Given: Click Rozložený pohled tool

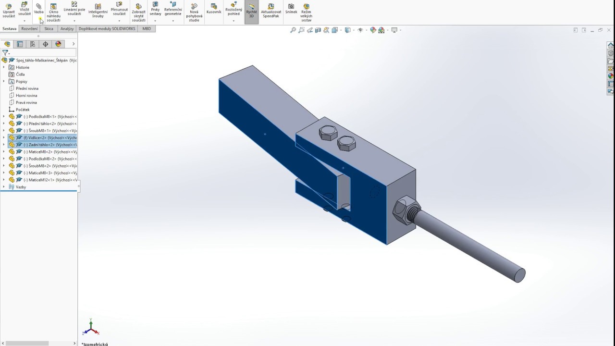Looking at the screenshot, I should [234, 9].
